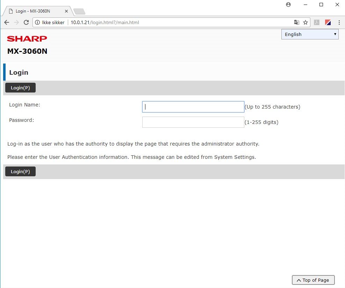This screenshot has height=288, width=345.
Task: Bookmark this page with the star
Action: pyautogui.click(x=305, y=22)
